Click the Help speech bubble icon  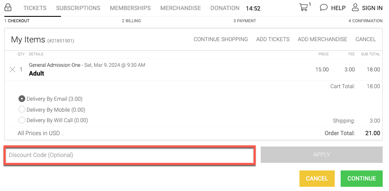point(323,8)
